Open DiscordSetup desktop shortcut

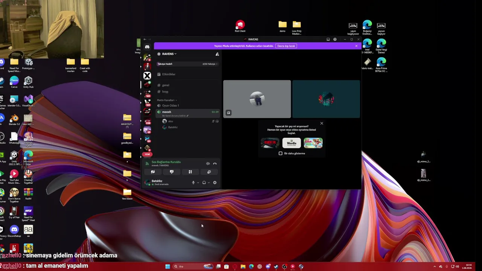coord(14,231)
